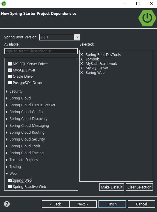This screenshot has height=212, width=157.
Task: Check the MS SQL Server Driver checkbox
Action: [10, 64]
